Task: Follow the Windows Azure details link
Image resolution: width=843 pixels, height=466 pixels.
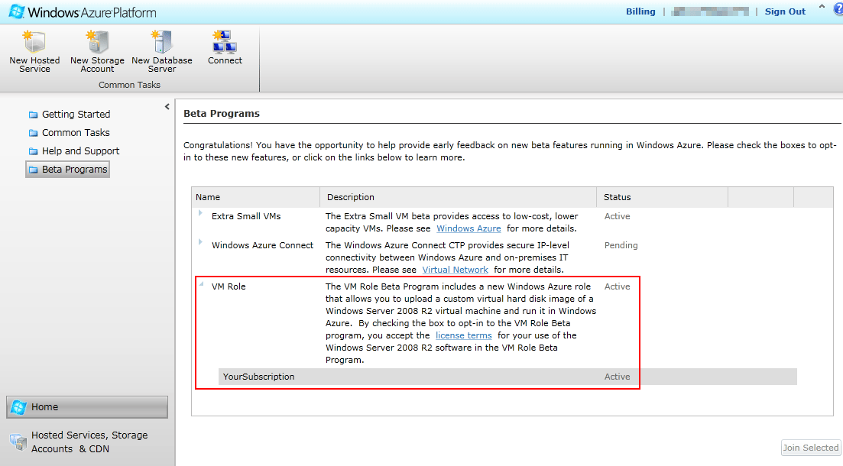Action: (x=469, y=228)
